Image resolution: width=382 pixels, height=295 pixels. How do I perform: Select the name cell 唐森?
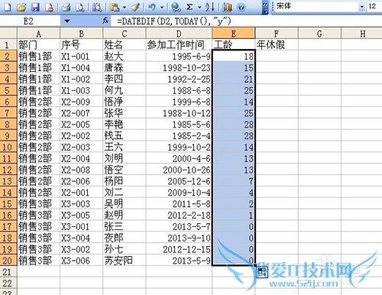[125, 67]
